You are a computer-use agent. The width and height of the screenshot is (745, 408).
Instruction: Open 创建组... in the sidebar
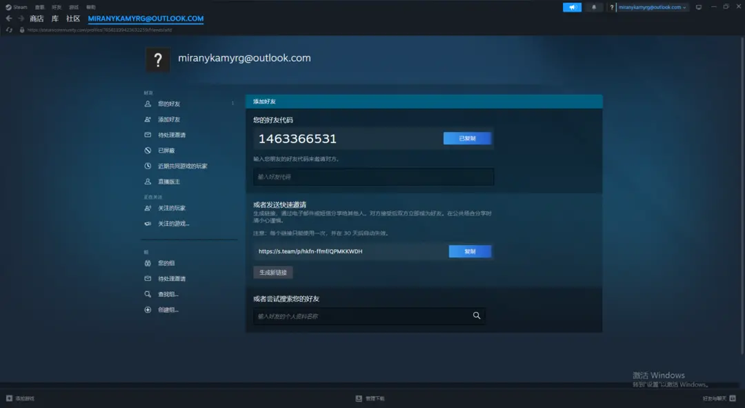tap(168, 309)
